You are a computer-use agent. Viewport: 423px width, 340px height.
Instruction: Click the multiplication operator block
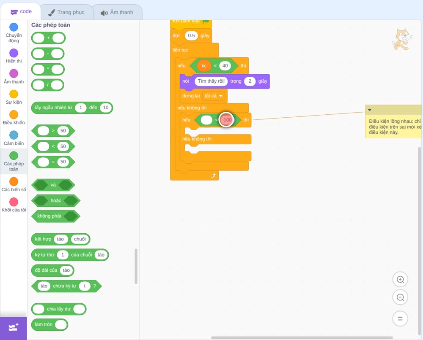pyautogui.click(x=48, y=70)
